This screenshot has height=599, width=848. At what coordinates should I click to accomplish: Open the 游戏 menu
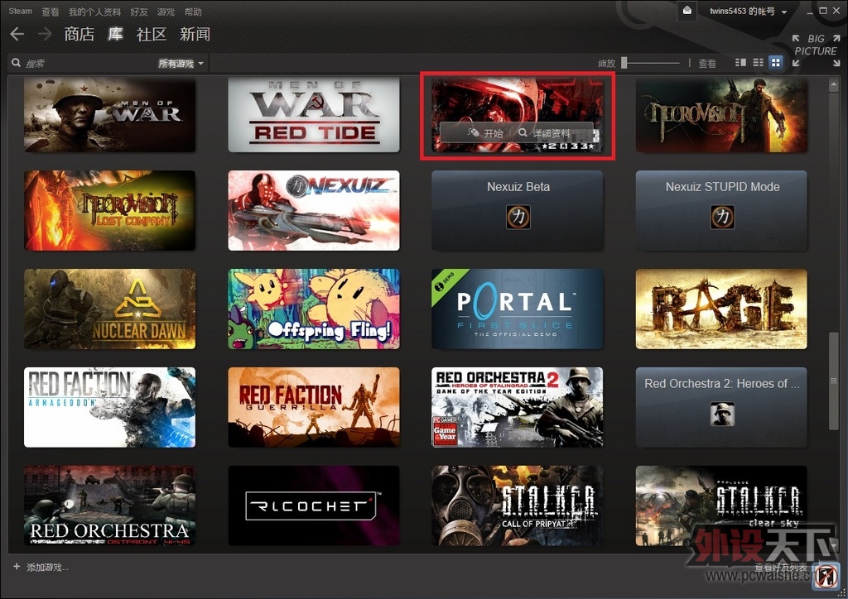pos(166,12)
